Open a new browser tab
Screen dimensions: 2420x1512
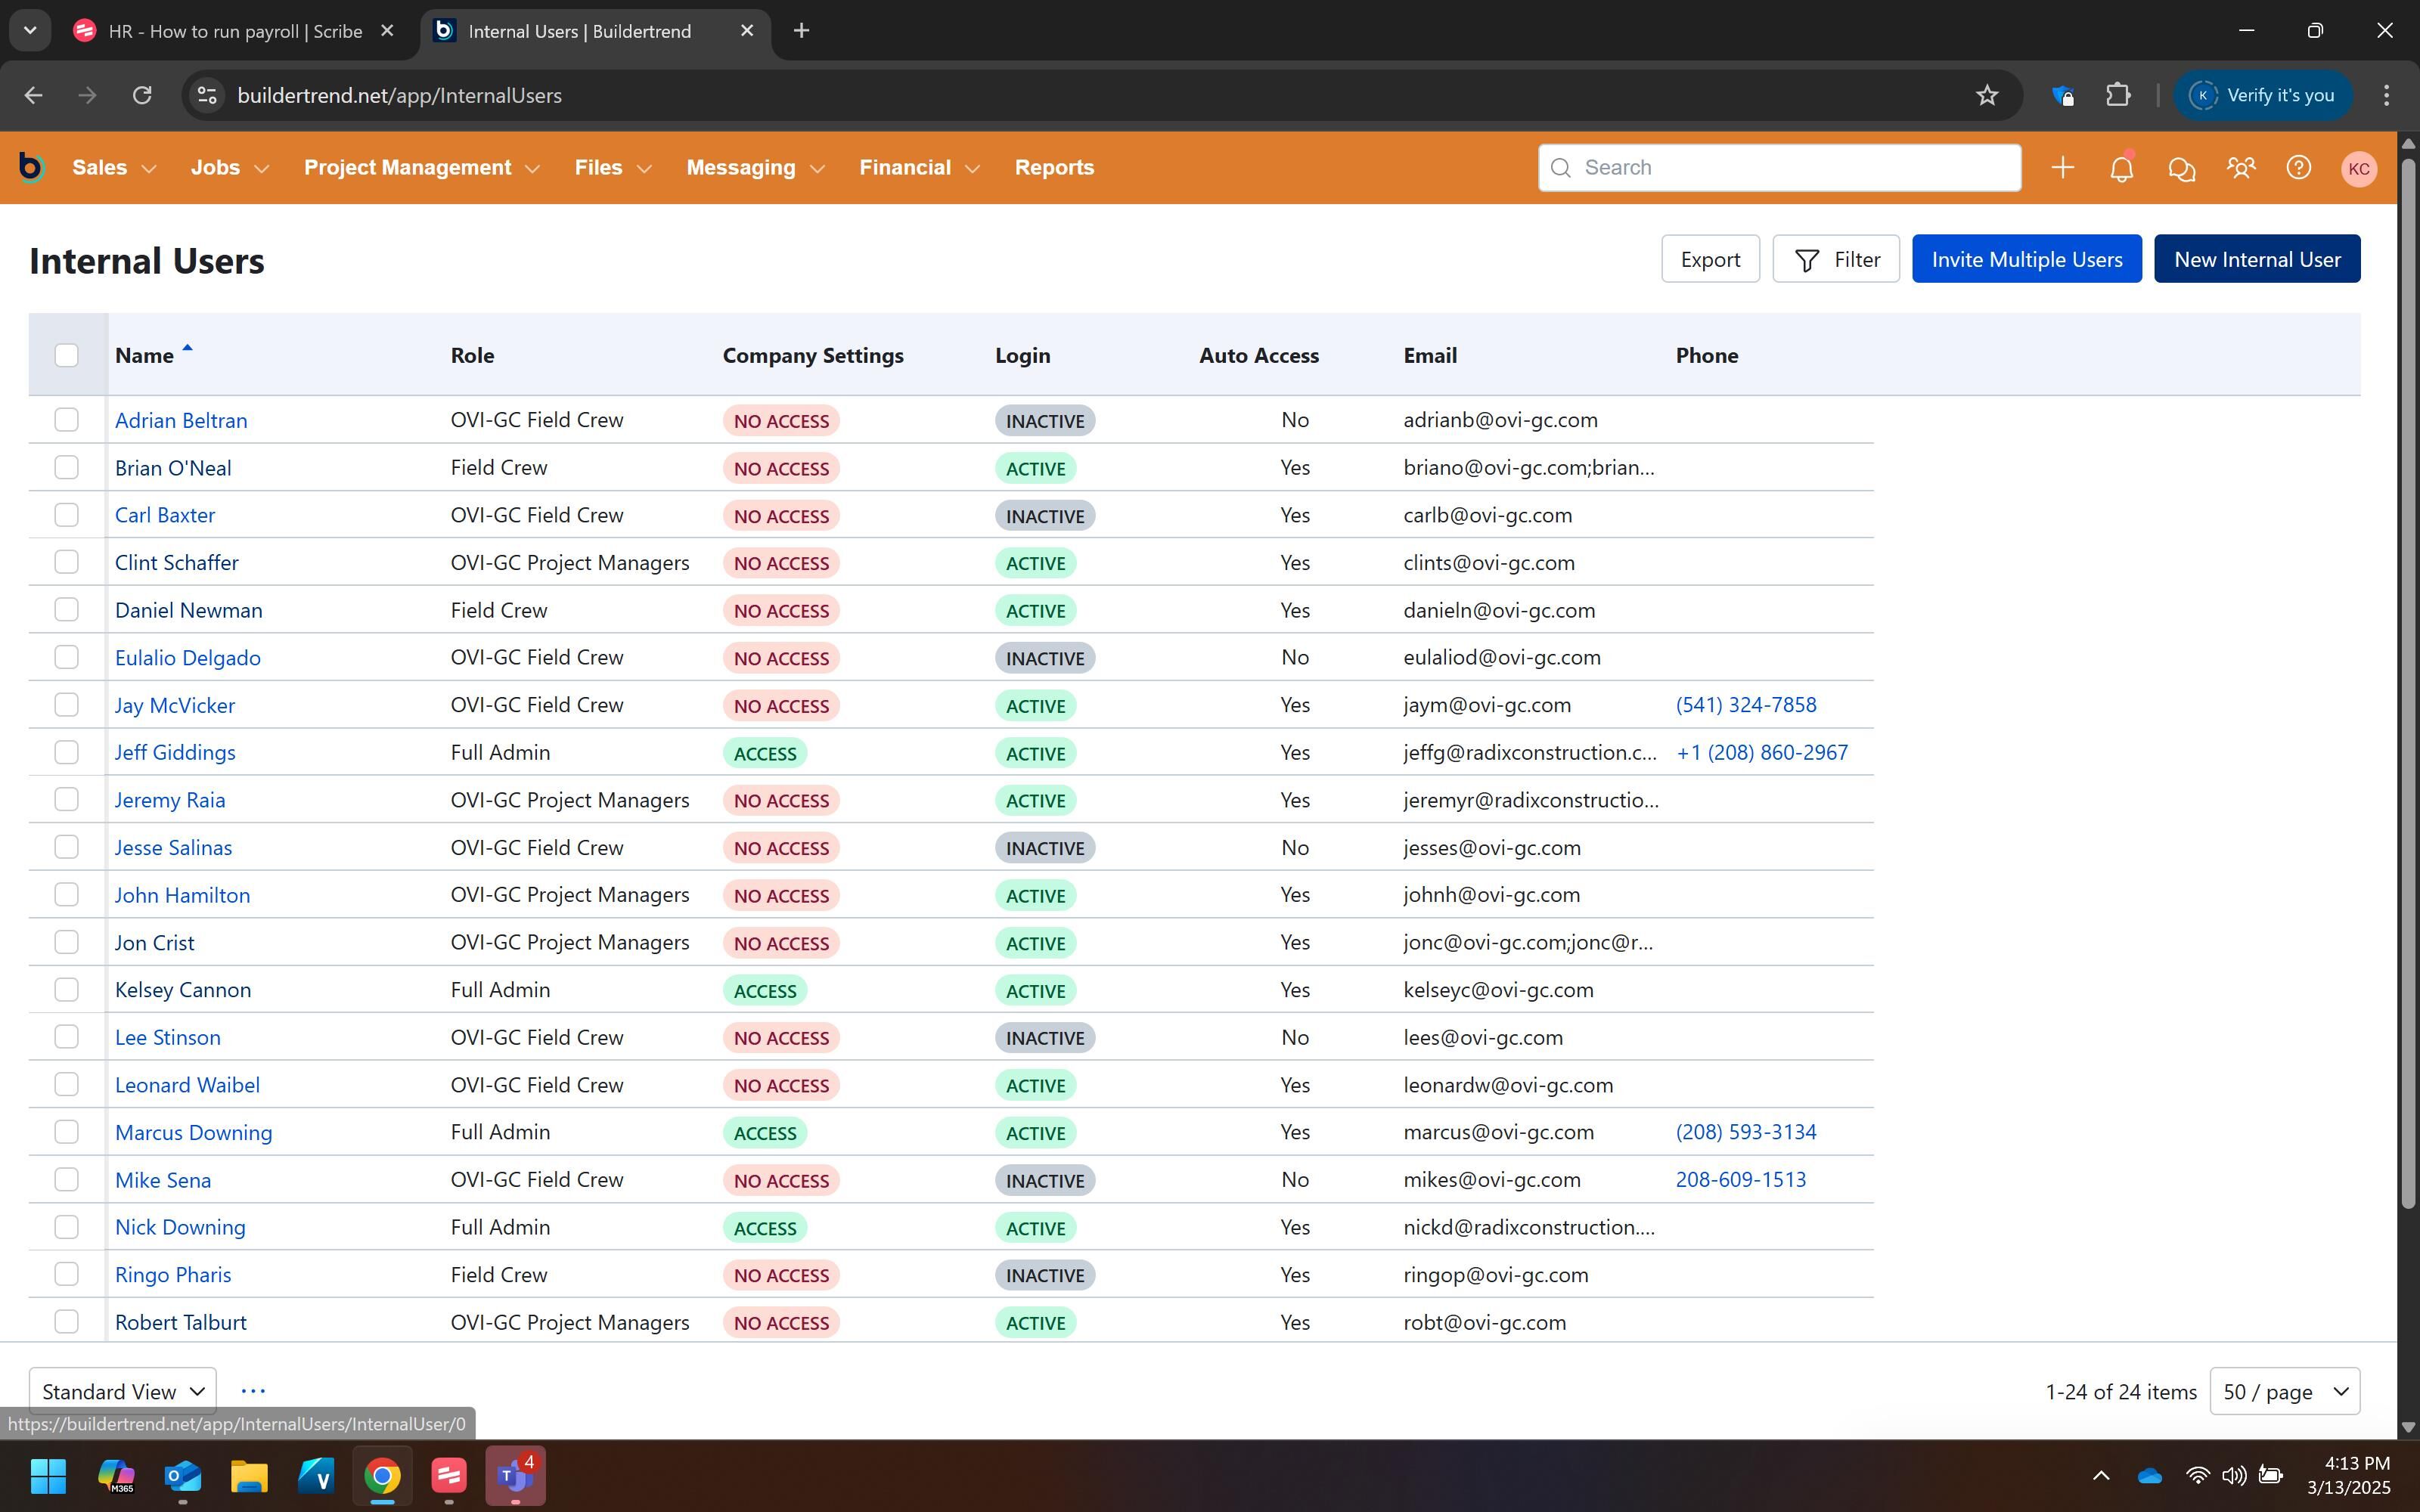pyautogui.click(x=801, y=31)
